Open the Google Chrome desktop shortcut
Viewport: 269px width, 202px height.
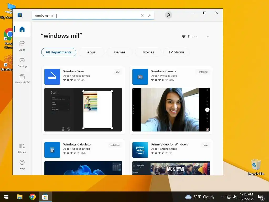[x=8, y=39]
